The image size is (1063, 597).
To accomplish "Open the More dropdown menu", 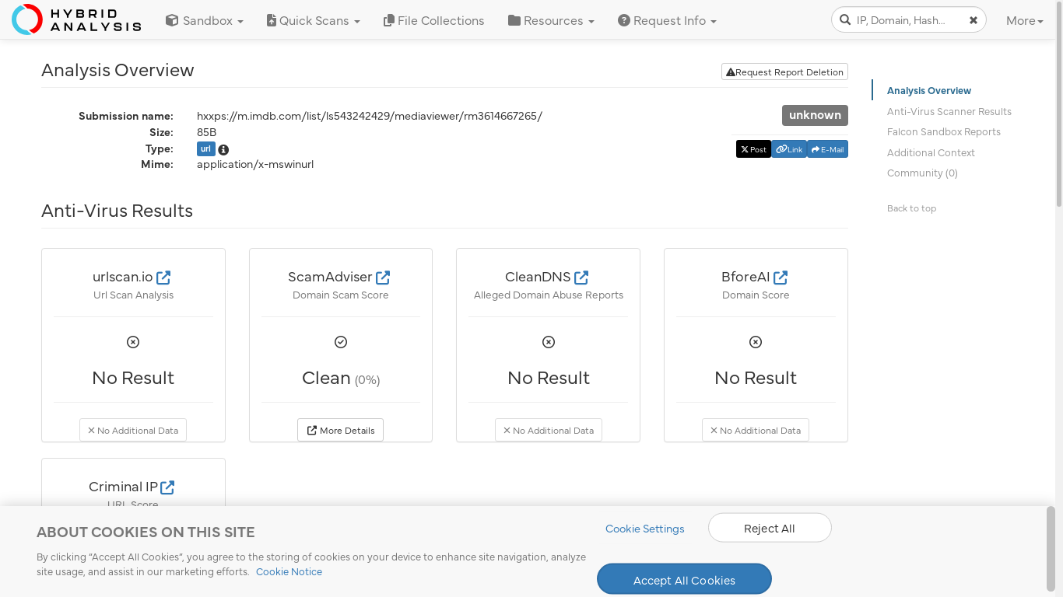I will [x=1024, y=20].
